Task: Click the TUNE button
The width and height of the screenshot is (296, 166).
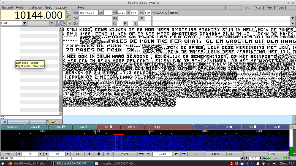Action: [x=280, y=7]
